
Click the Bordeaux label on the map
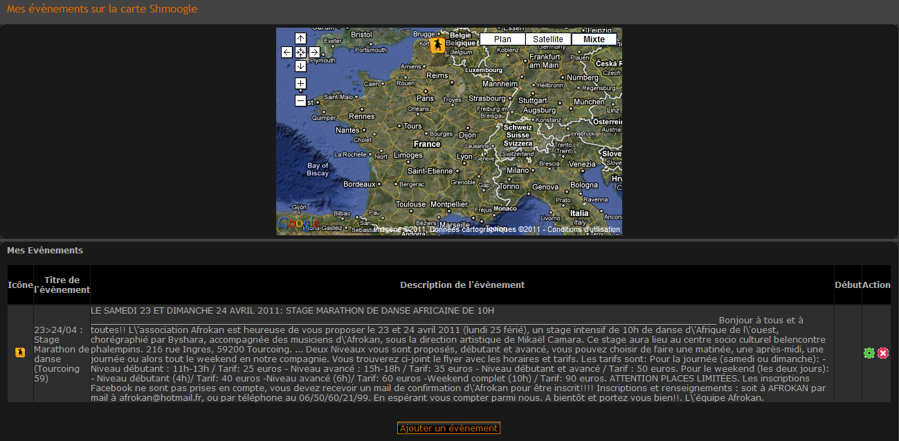click(360, 184)
